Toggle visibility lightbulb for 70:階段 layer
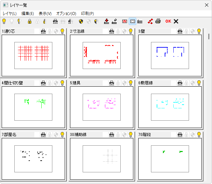212x184 pixels. pos(199,135)
